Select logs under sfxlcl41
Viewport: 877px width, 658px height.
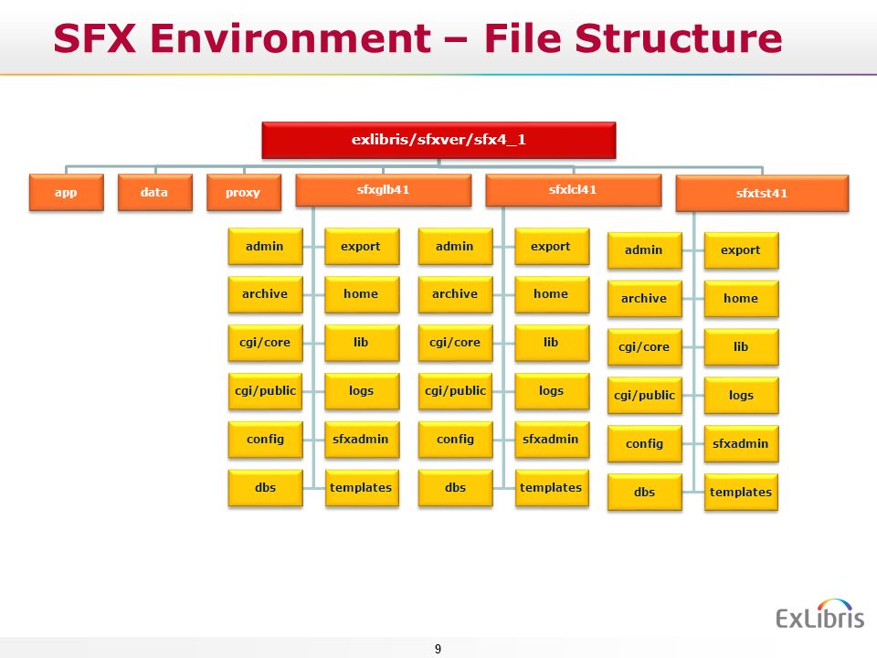click(x=552, y=391)
